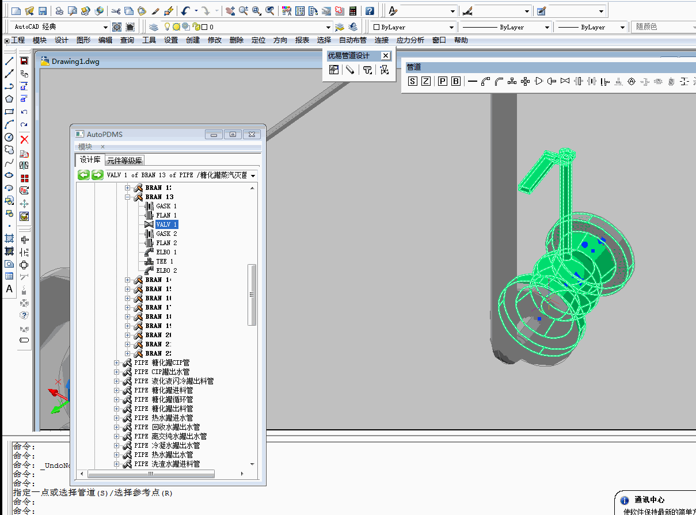Open the ByLayer color dropdown
696x515 pixels.
451,27
